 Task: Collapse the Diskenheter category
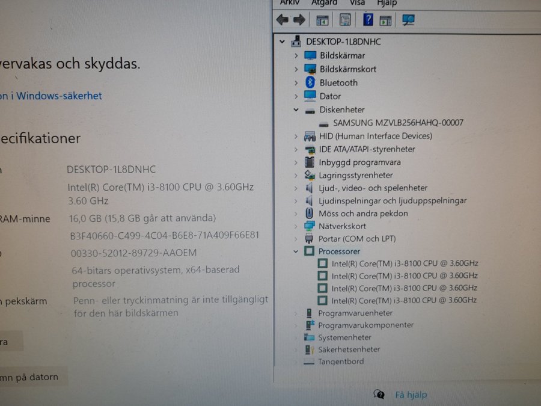click(x=296, y=110)
